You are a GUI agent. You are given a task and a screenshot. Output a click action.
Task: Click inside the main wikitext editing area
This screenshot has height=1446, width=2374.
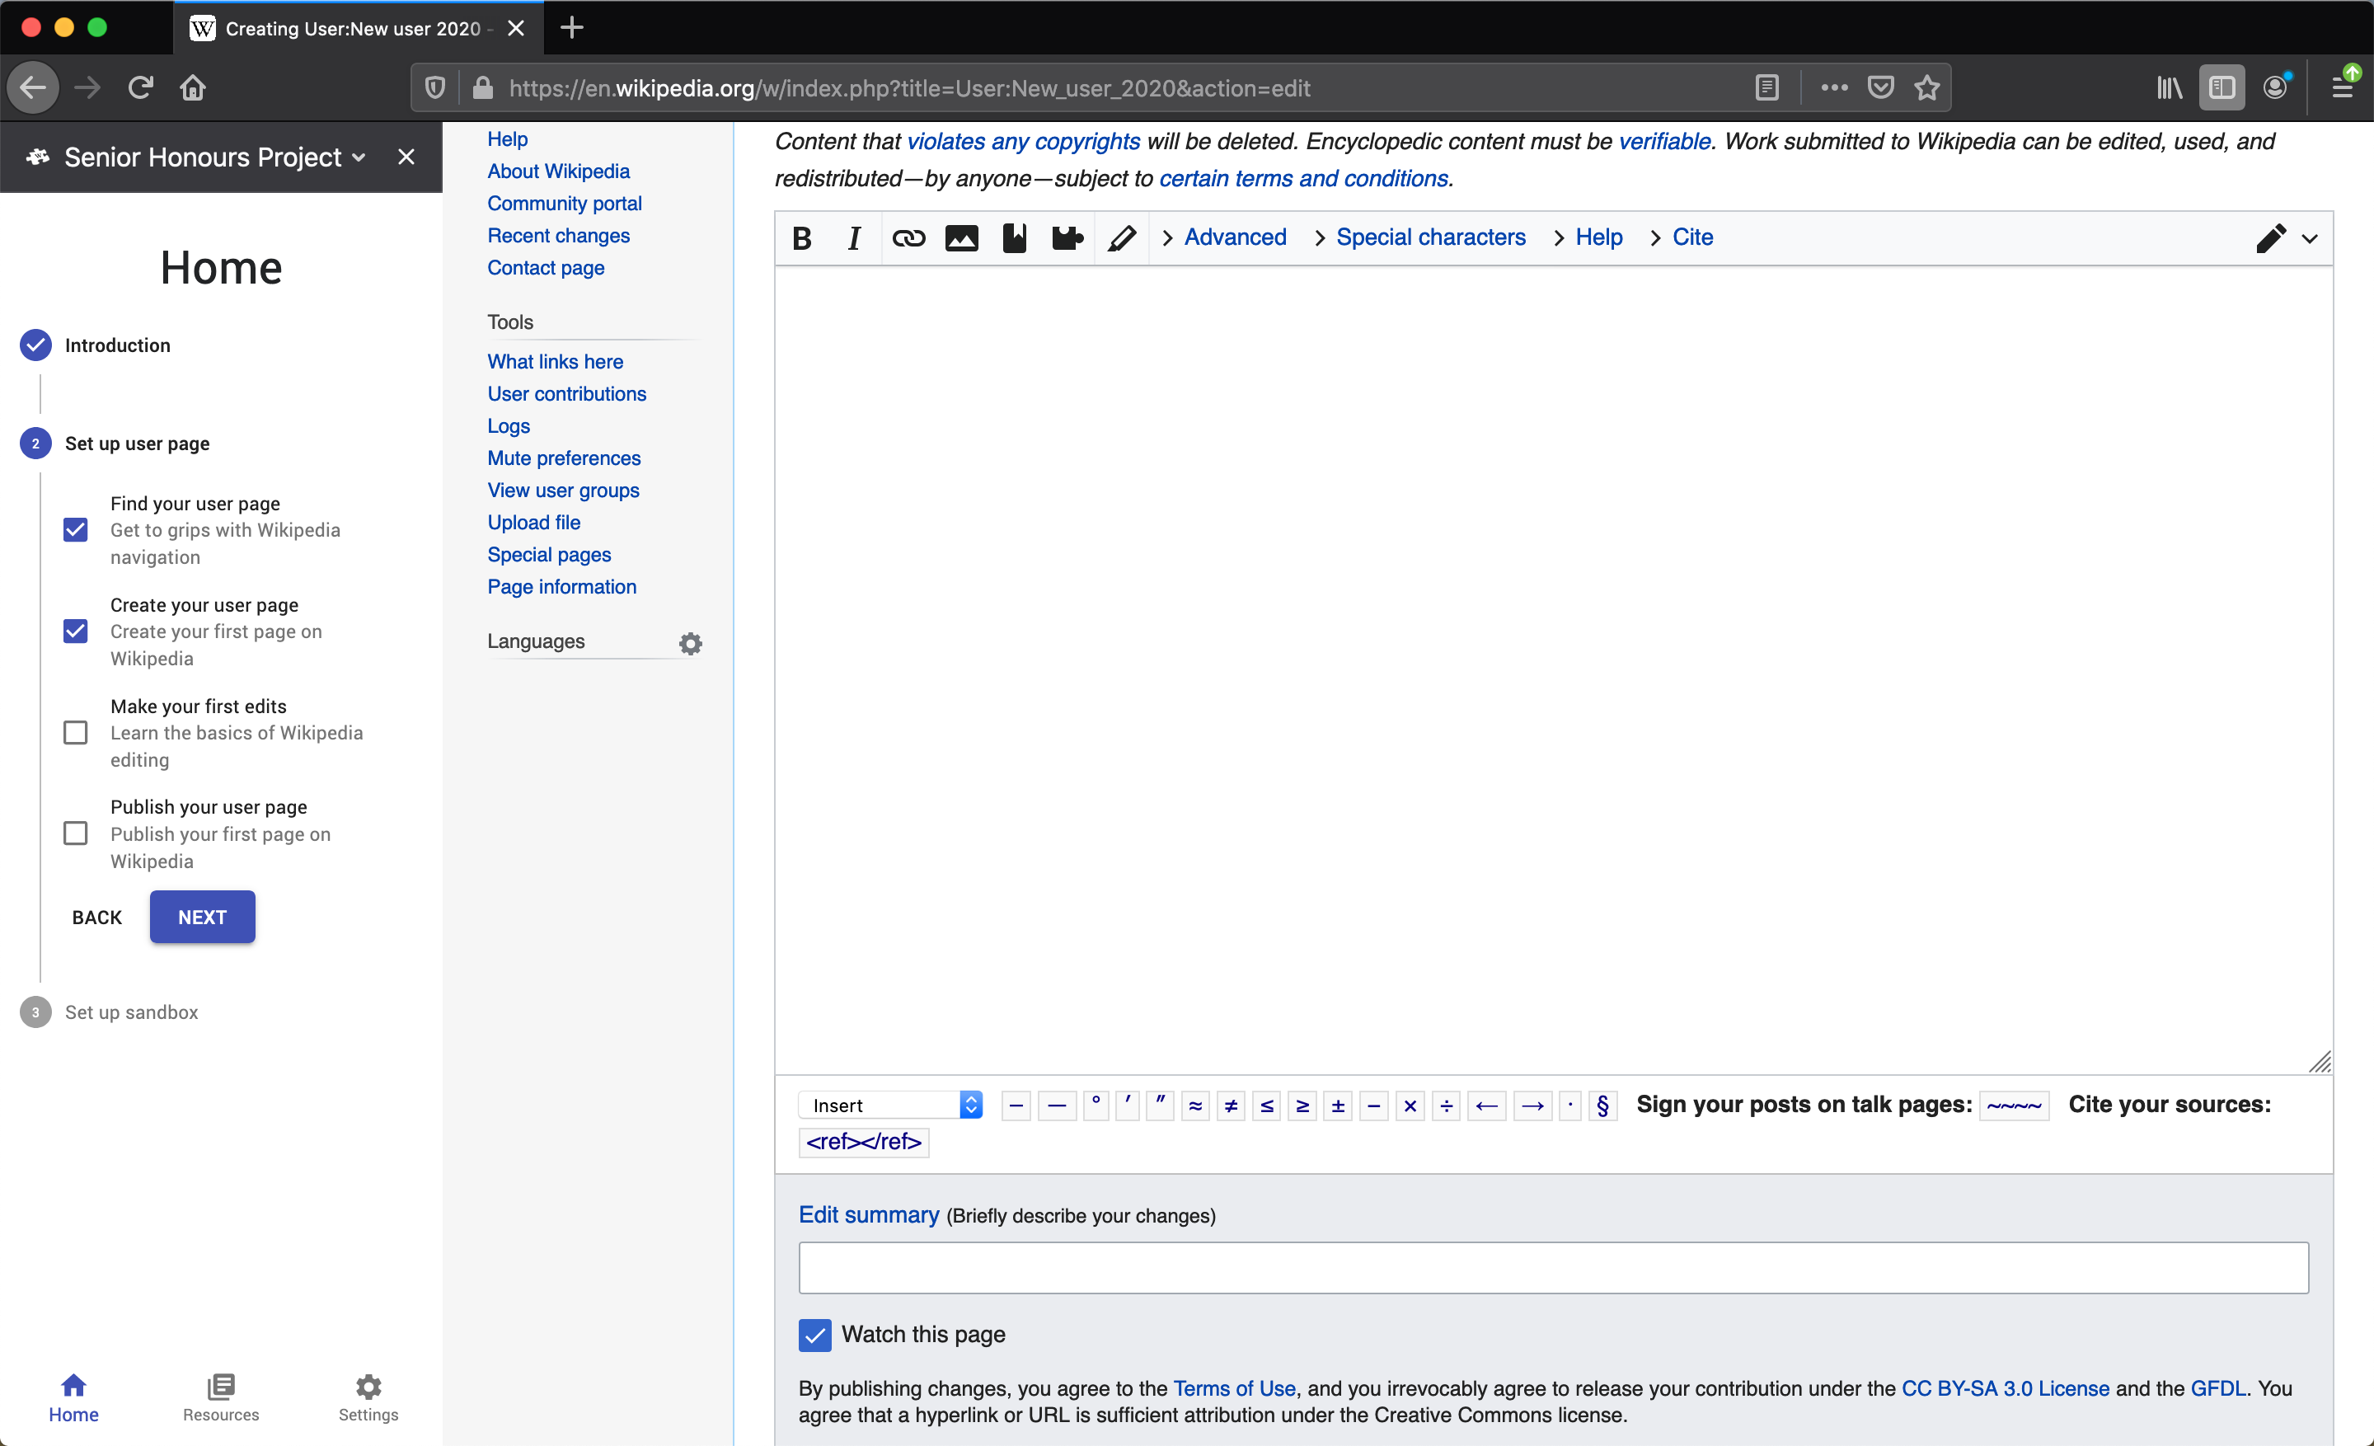click(x=1553, y=669)
